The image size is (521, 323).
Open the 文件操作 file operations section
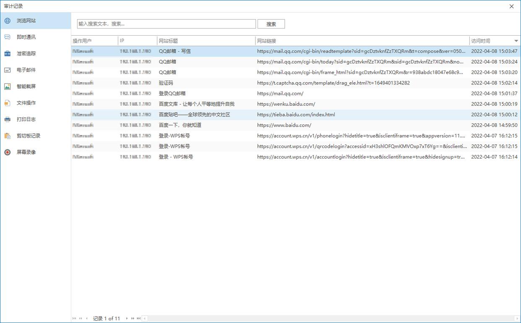pyautogui.click(x=26, y=103)
